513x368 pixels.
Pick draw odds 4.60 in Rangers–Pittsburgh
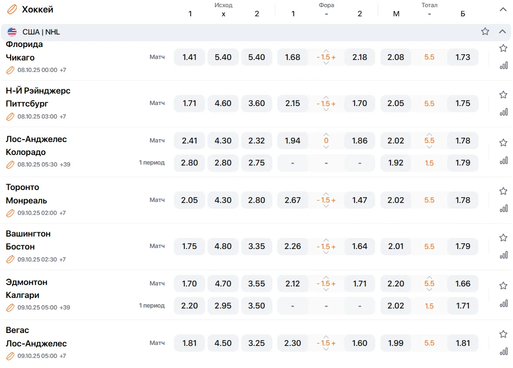tap(223, 104)
